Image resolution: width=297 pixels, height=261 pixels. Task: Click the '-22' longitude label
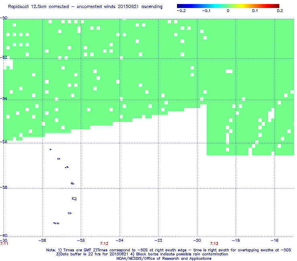point(158,241)
